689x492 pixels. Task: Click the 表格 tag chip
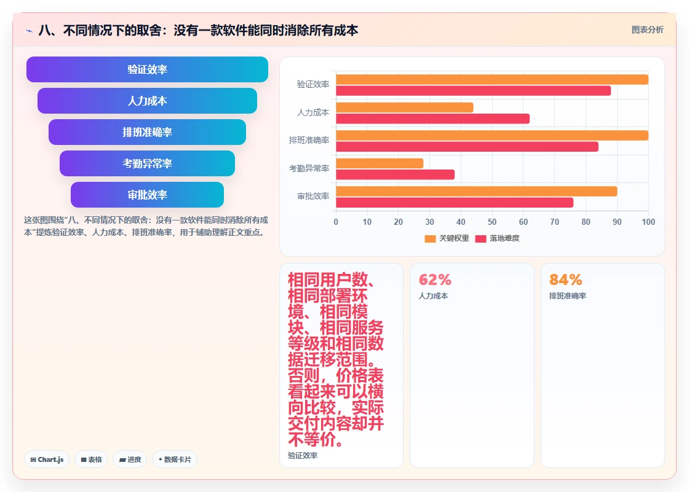tap(91, 459)
